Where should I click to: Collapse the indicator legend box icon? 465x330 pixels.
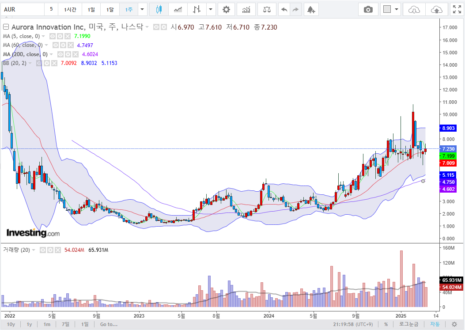tap(6, 27)
